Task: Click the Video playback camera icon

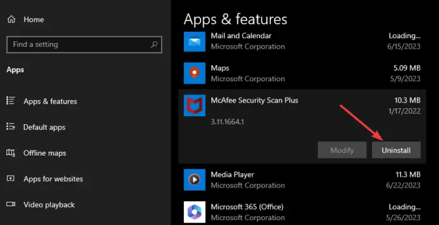Action: (x=11, y=204)
